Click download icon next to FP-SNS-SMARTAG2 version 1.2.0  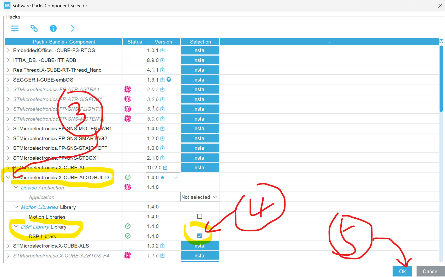[163, 138]
